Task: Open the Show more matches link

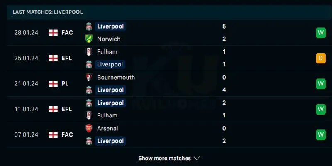Action: tap(164, 158)
